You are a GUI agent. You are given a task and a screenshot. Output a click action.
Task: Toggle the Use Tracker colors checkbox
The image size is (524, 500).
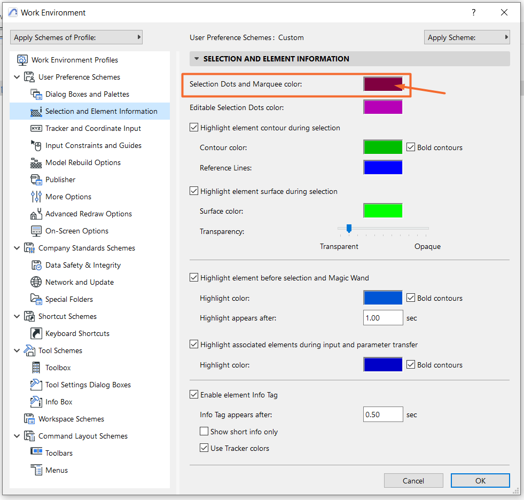pyautogui.click(x=204, y=448)
